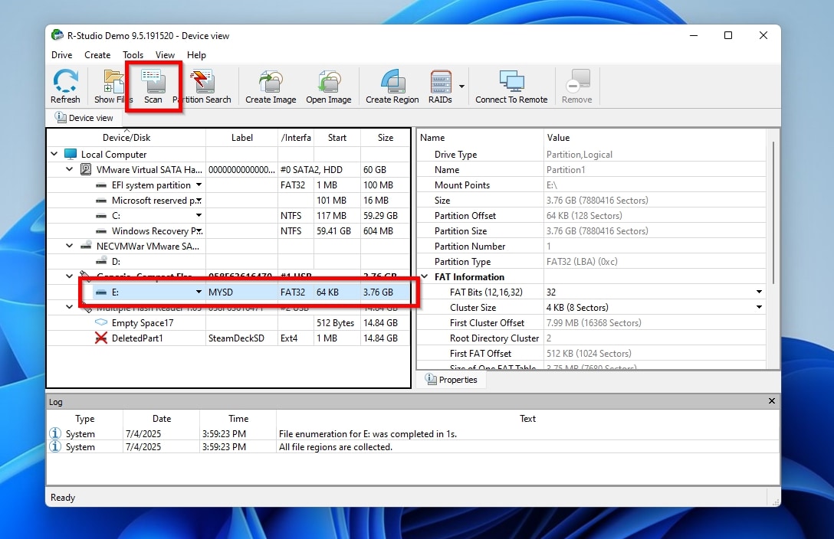The width and height of the screenshot is (834, 539).
Task: Switch to the Device view tab
Action: point(84,118)
